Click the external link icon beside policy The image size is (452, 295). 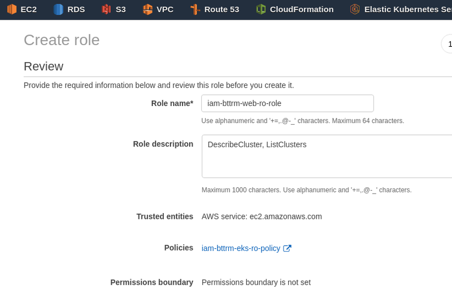(287, 248)
